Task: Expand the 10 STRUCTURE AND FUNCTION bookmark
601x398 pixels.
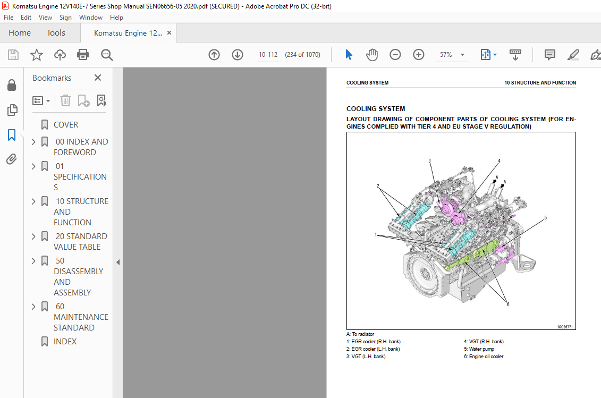Action: (x=33, y=201)
